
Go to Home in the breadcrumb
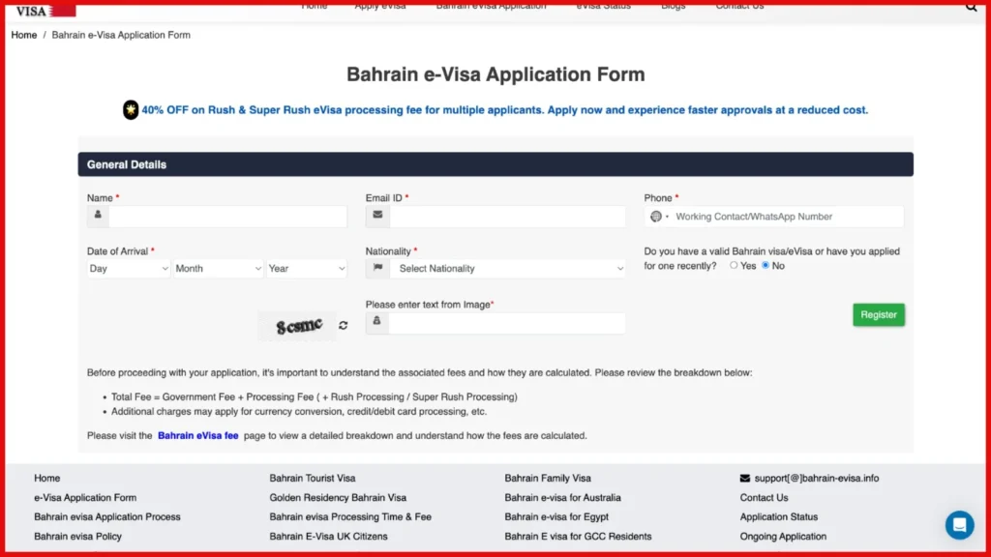coord(24,35)
